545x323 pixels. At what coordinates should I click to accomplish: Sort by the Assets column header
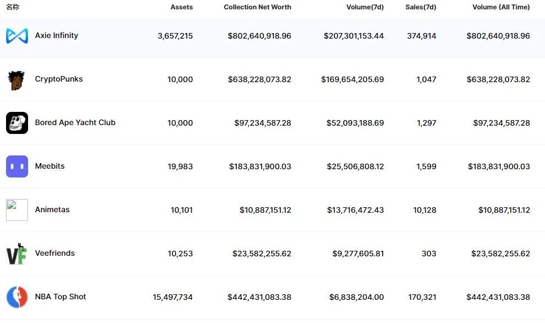(181, 7)
